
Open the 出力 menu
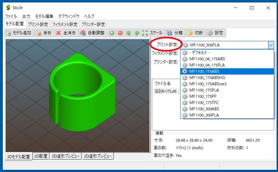pyautogui.click(x=26, y=16)
